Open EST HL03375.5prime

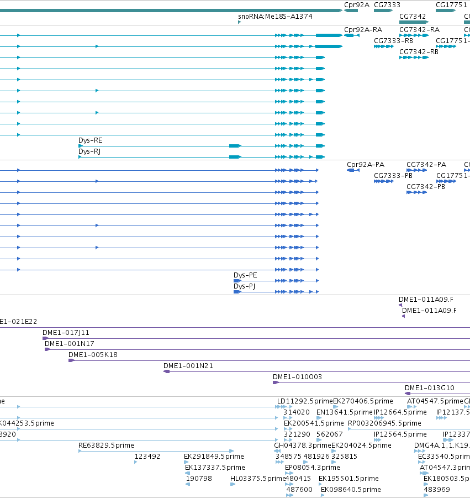coord(258,478)
